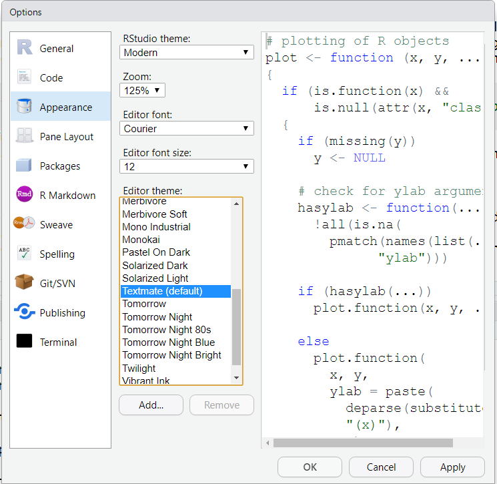Select the Spelling ABC icon
497x484 pixels.
pyautogui.click(x=25, y=254)
